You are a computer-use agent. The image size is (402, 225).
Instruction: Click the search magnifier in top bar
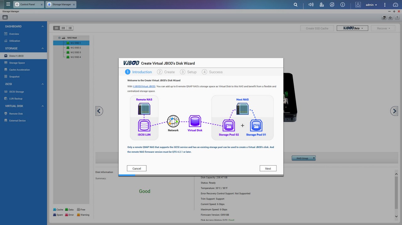(296, 5)
